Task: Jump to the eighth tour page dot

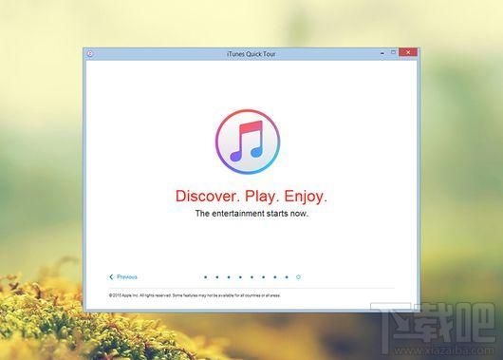Action: point(287,276)
